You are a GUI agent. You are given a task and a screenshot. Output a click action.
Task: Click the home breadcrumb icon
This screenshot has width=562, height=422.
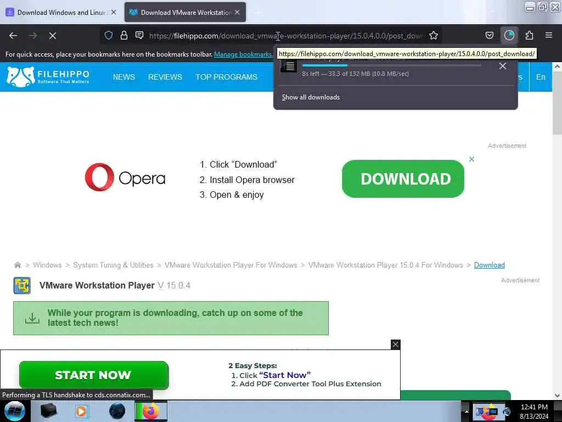coord(17,265)
